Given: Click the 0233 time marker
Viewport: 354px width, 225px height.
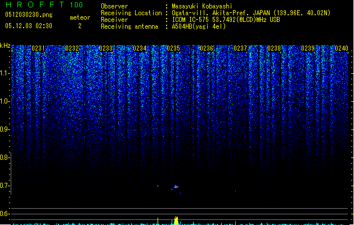Looking at the screenshot, I should 106,48.
